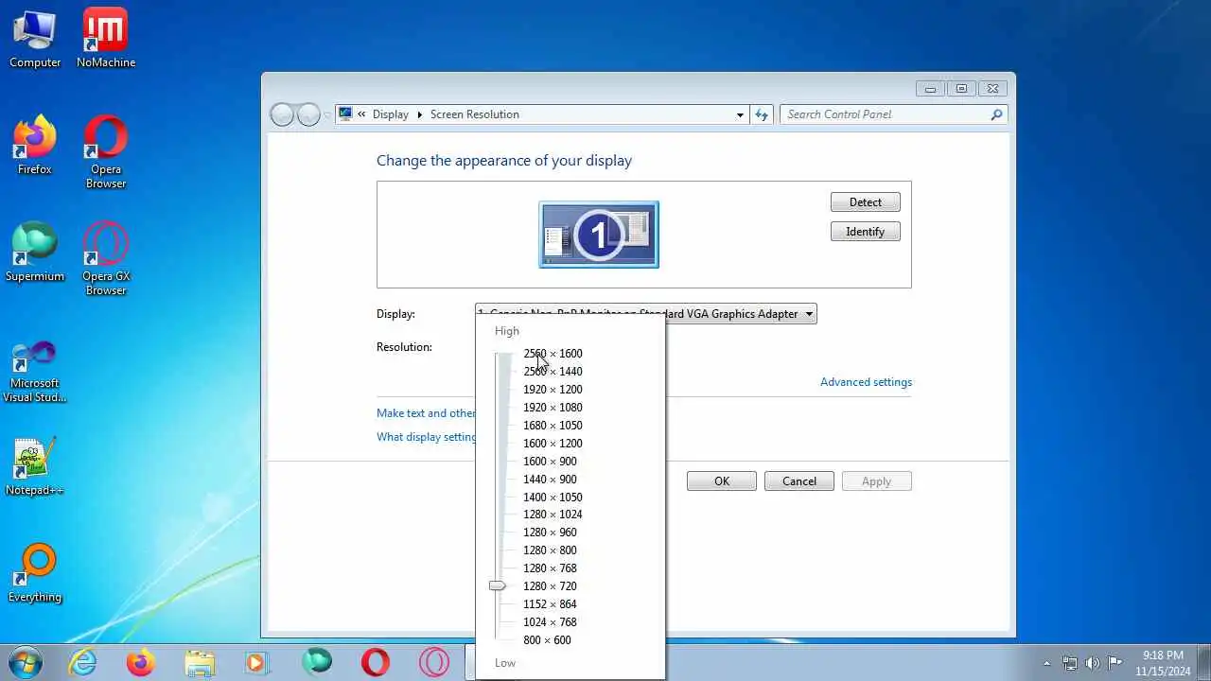Open the Display monitor selection dropdown
Image resolution: width=1211 pixels, height=681 pixels.
pos(646,314)
